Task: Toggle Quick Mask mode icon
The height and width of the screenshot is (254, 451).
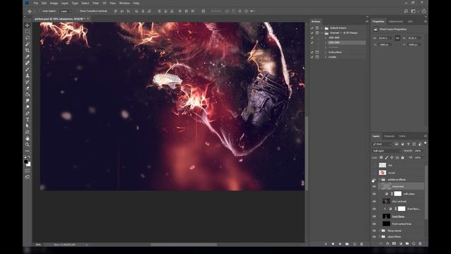Action: pyautogui.click(x=27, y=171)
